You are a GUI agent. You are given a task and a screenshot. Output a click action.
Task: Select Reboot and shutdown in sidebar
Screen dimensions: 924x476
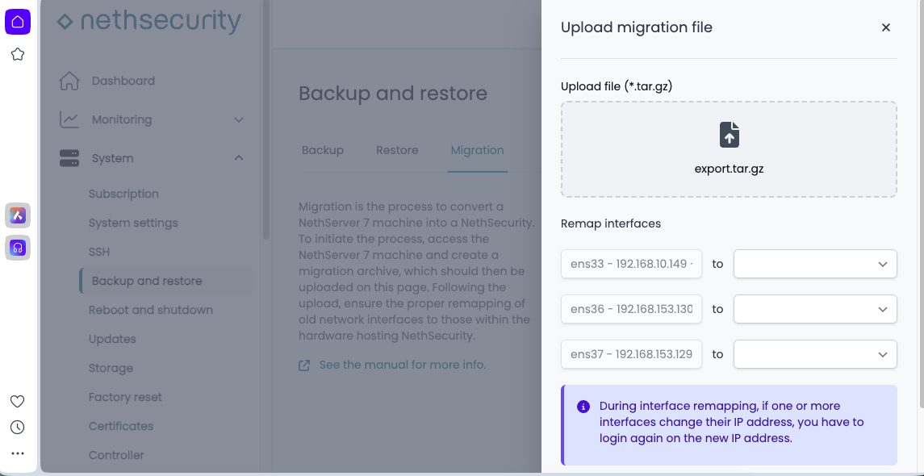coord(151,310)
